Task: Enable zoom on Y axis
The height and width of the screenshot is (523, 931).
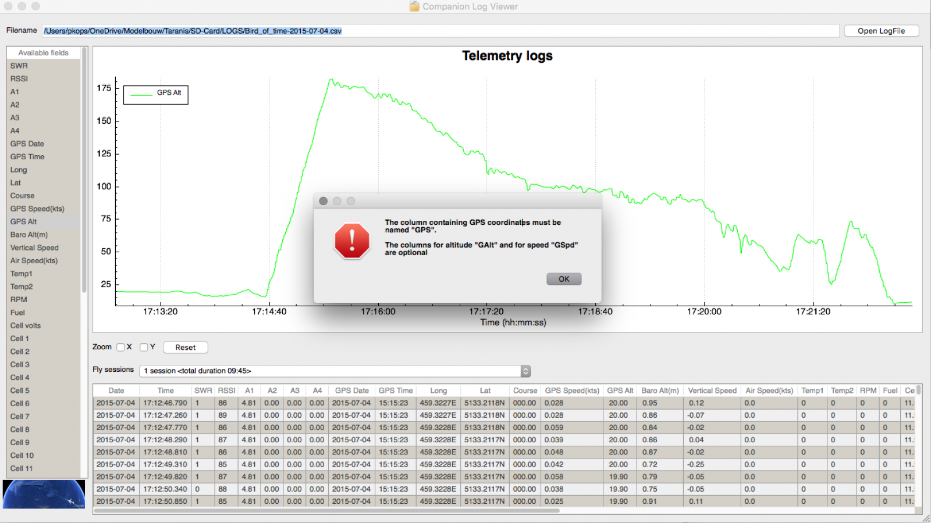Action: click(x=144, y=347)
